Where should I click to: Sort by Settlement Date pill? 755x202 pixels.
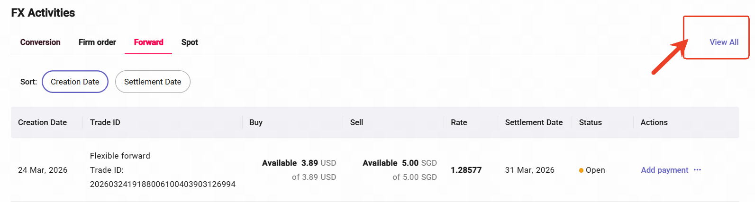[153, 82]
